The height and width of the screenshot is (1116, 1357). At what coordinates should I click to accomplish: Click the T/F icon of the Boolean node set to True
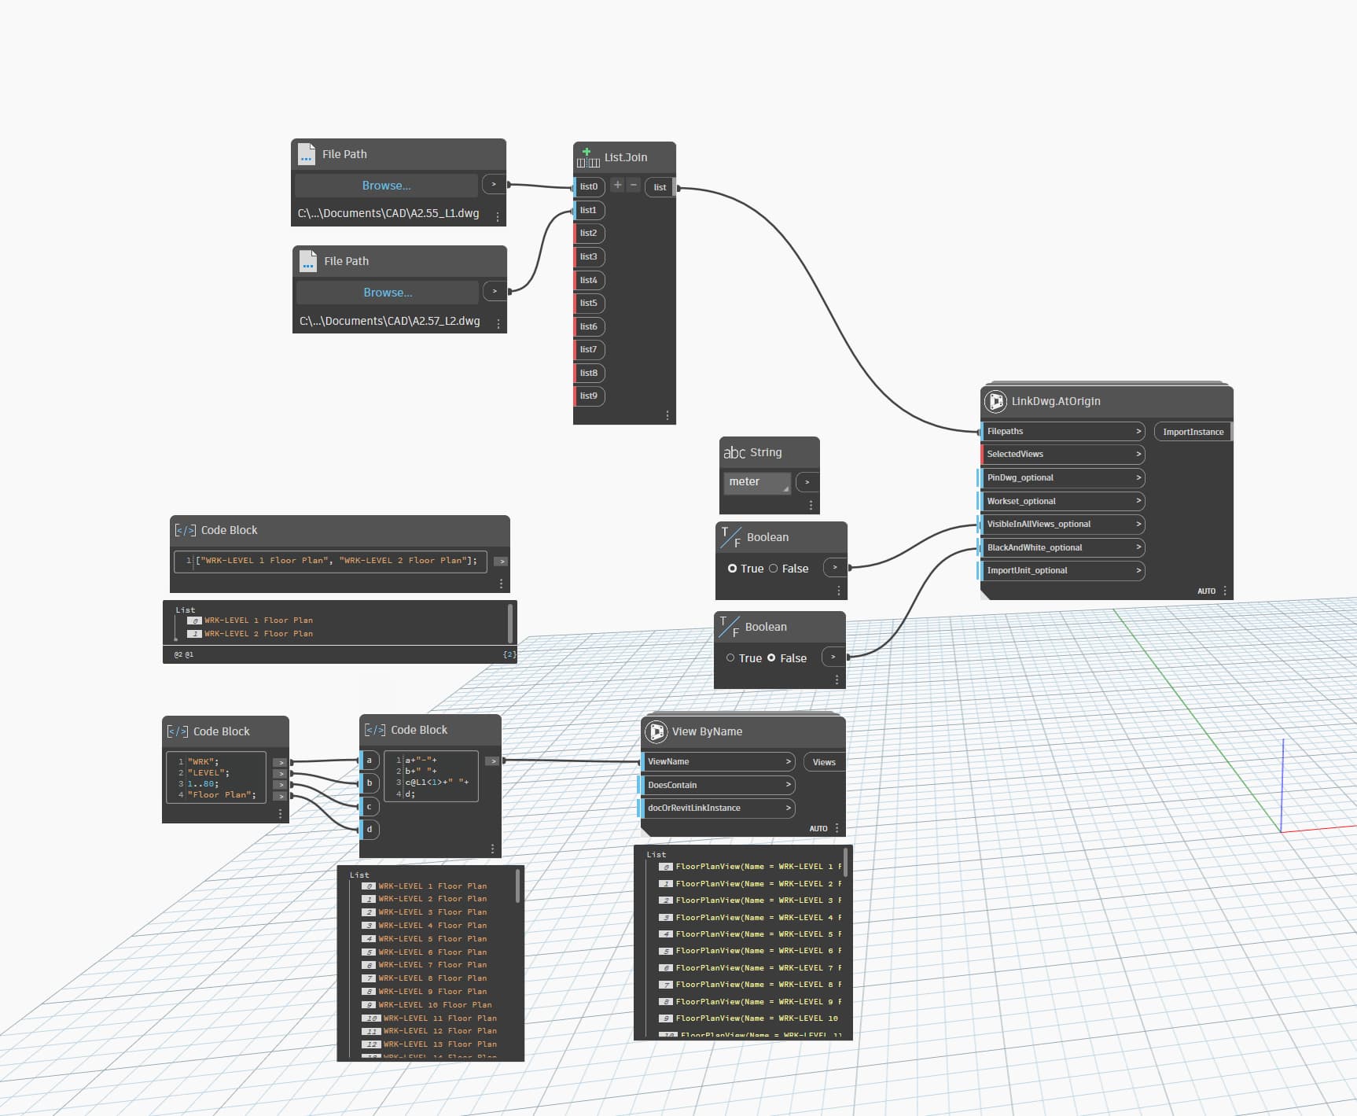click(731, 537)
